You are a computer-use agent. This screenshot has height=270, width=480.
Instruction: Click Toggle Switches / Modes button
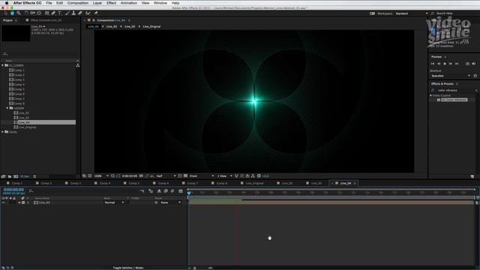tap(128, 268)
